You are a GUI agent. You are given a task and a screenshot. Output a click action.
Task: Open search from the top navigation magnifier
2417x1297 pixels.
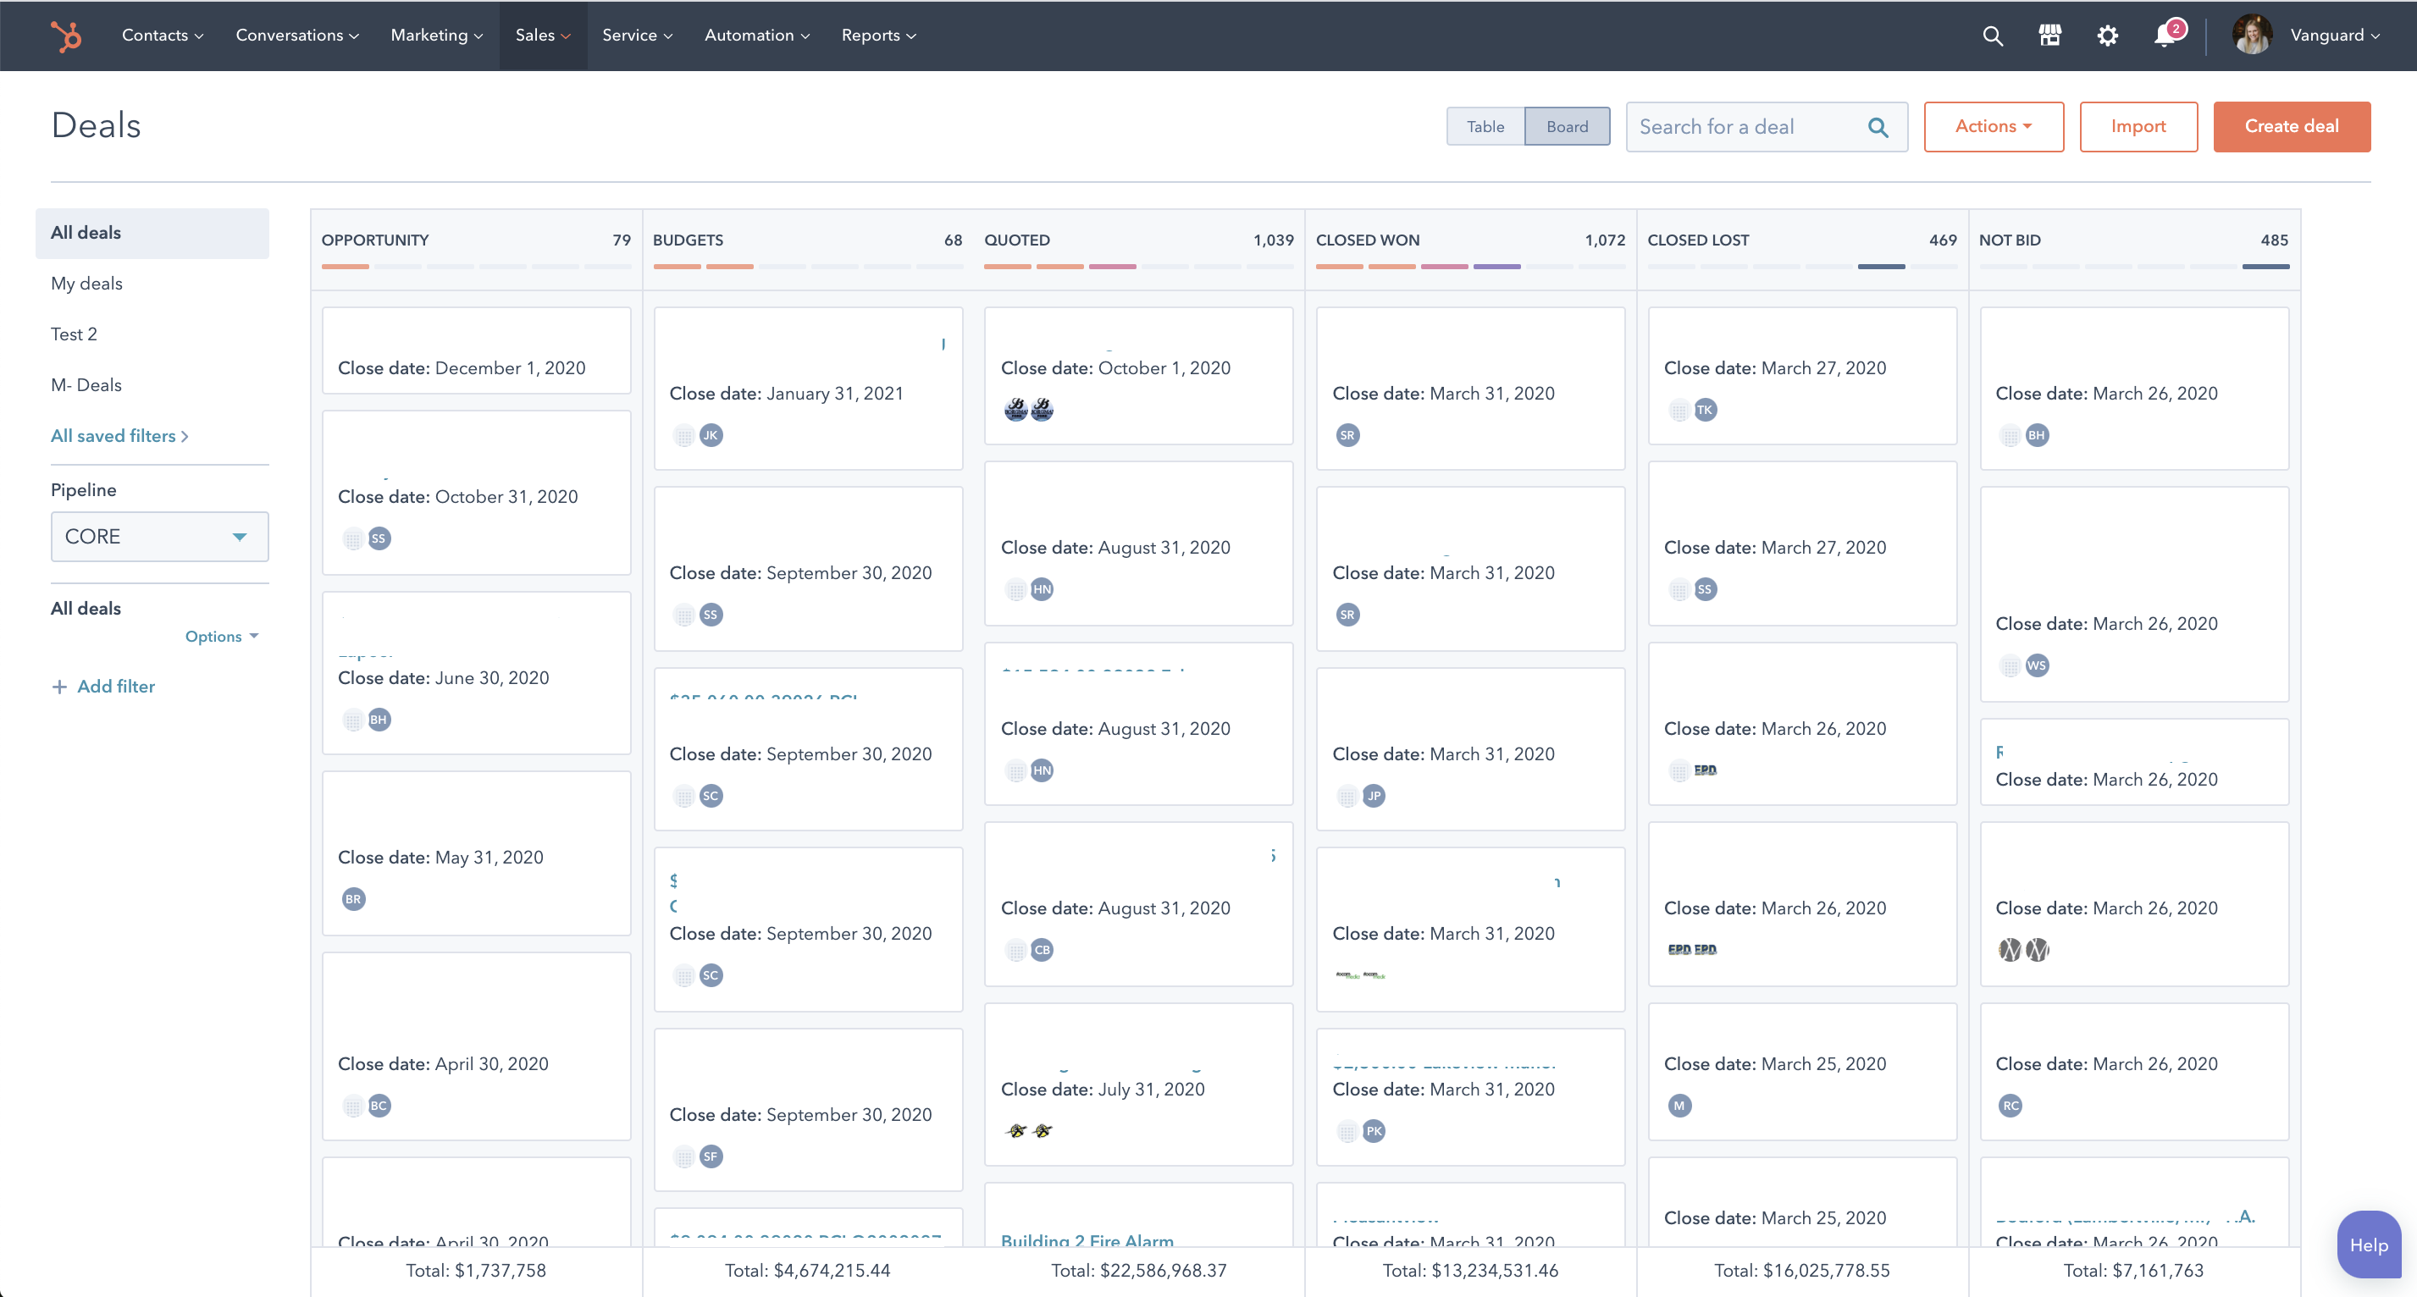point(1992,36)
